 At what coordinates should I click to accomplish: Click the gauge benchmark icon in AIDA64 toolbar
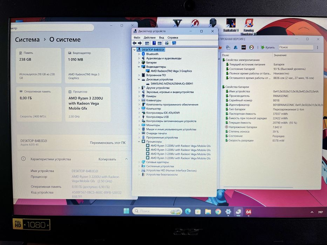coord(252,48)
